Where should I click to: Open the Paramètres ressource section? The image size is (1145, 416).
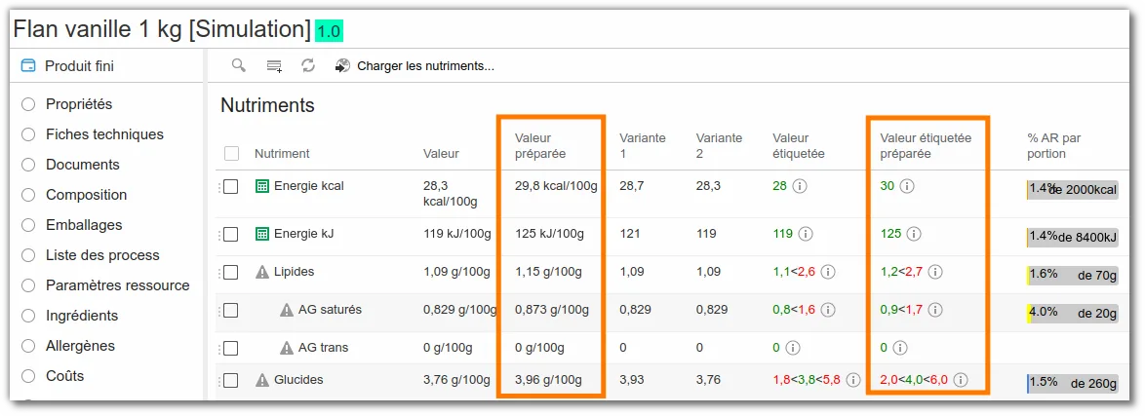(x=118, y=285)
